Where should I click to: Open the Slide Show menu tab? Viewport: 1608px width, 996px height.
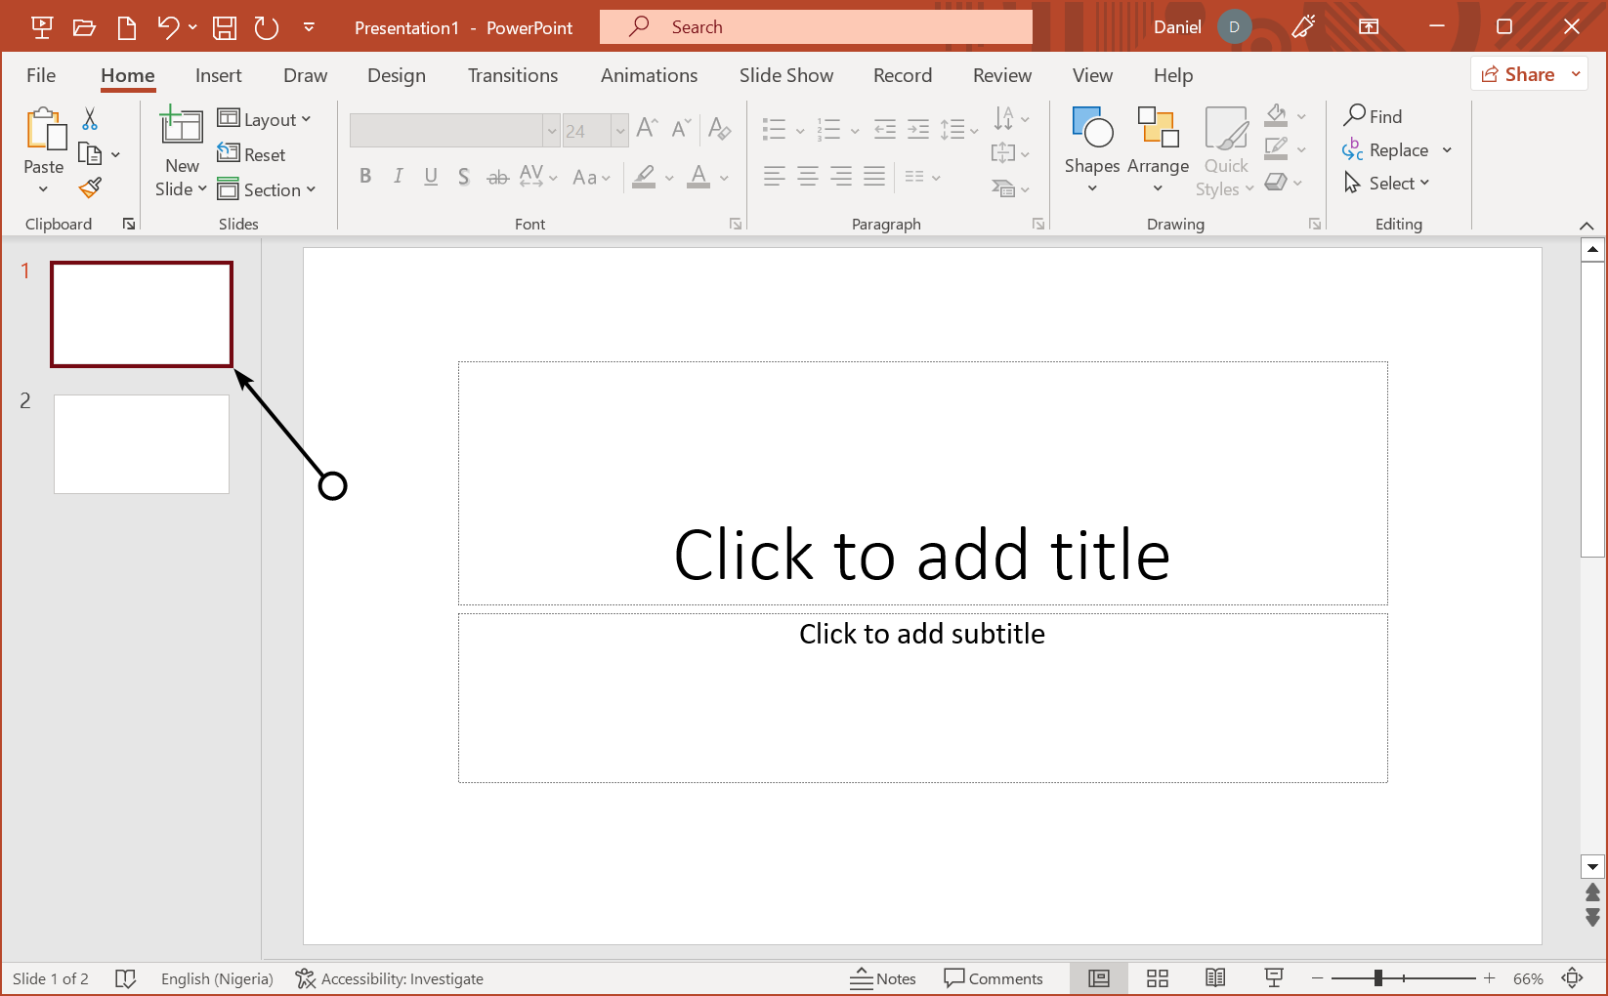click(x=785, y=75)
